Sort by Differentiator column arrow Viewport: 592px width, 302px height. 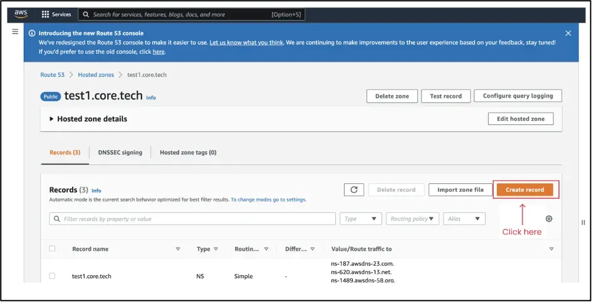tap(313, 249)
